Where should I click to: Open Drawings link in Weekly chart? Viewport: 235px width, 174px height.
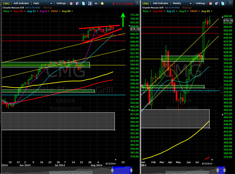[187, 8]
